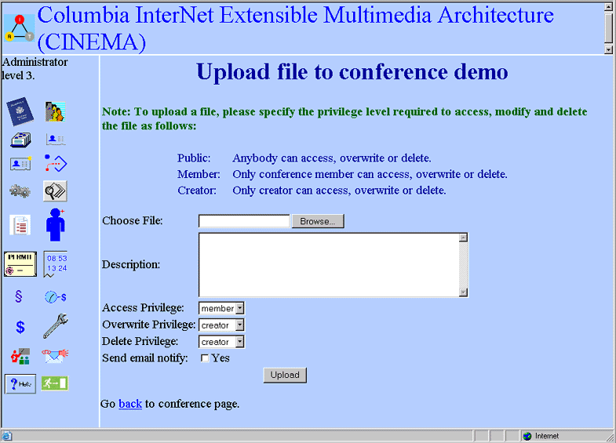Expand the Overwrite Privilege dropdown
The height and width of the screenshot is (443, 616).
(x=221, y=325)
